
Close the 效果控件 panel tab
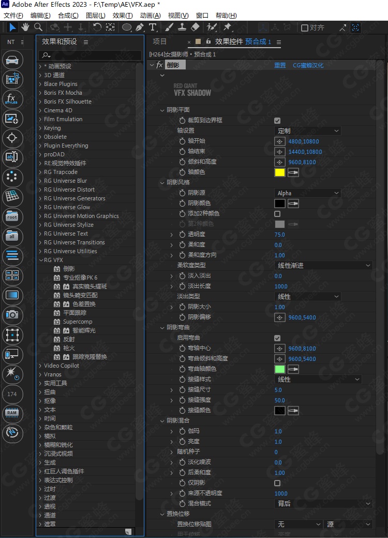point(189,42)
